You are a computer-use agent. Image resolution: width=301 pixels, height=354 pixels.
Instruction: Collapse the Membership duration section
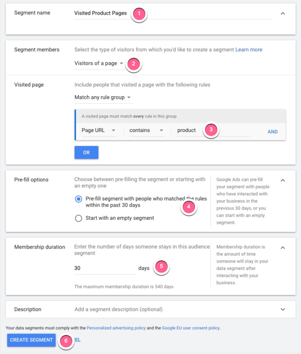(x=282, y=248)
